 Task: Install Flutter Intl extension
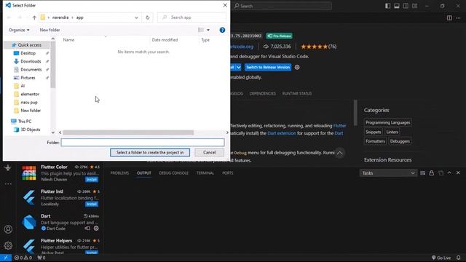point(92,204)
